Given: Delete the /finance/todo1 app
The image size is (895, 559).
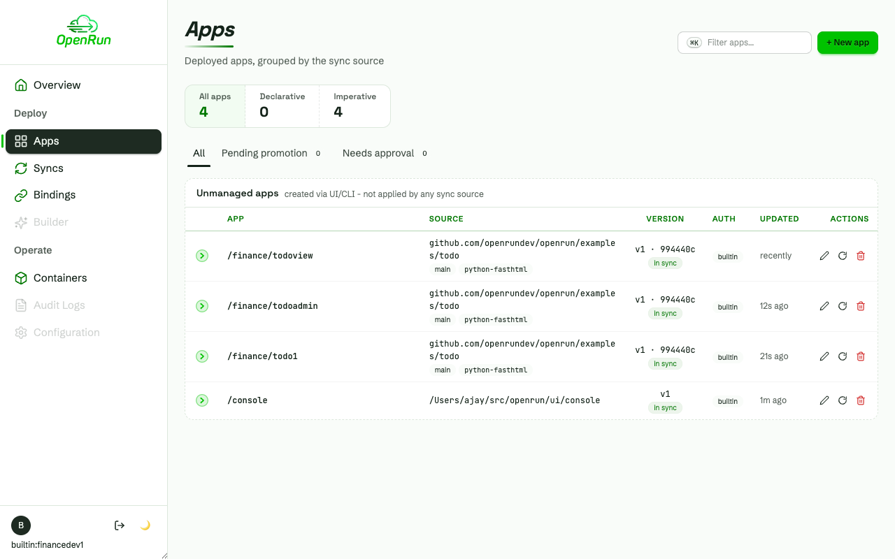Looking at the screenshot, I should (x=861, y=356).
